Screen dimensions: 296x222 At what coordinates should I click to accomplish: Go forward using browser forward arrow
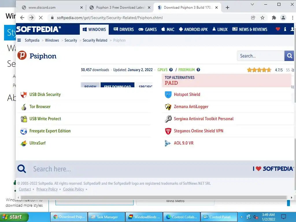click(32, 18)
